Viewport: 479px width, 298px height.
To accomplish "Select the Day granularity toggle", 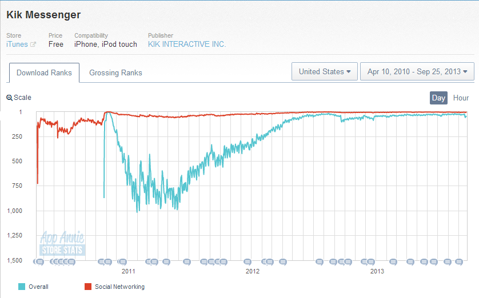I will (x=438, y=98).
